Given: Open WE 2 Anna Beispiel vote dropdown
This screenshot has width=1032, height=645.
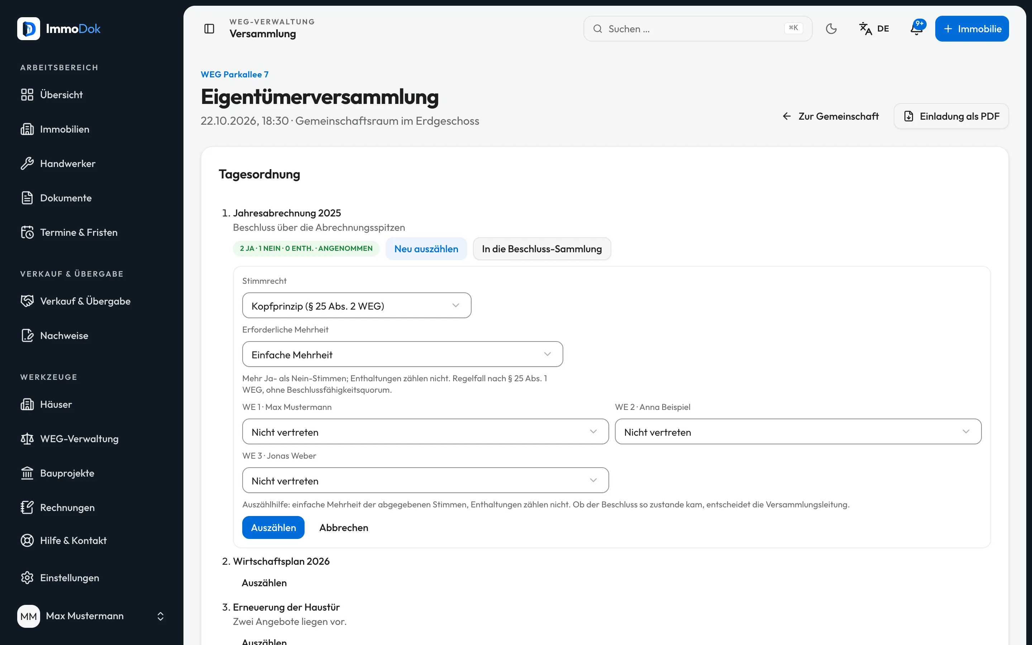Looking at the screenshot, I should click(x=798, y=432).
